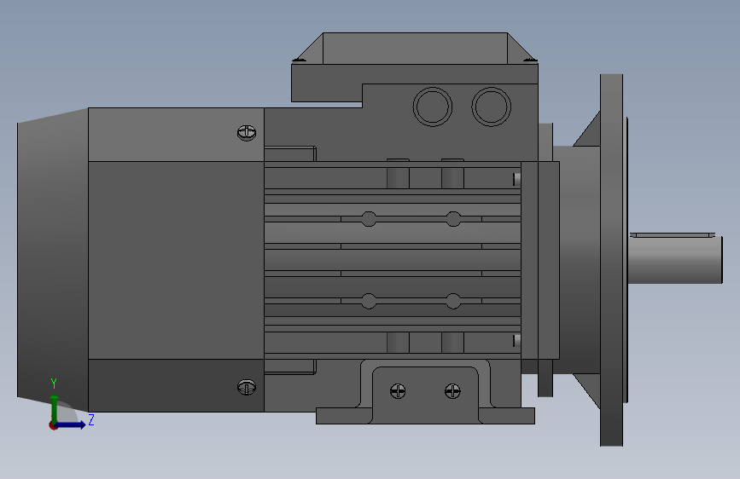The width and height of the screenshot is (740, 479).
Task: Click the Y label on the coordinate triad
Action: click(x=54, y=384)
